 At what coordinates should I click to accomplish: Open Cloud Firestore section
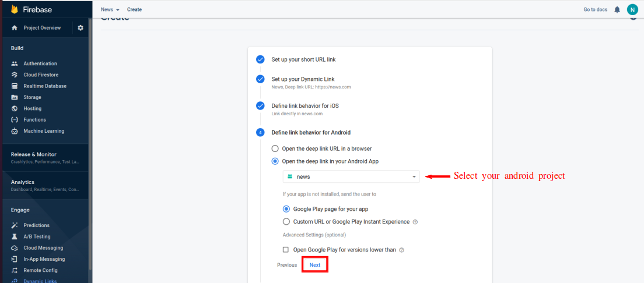click(x=41, y=75)
